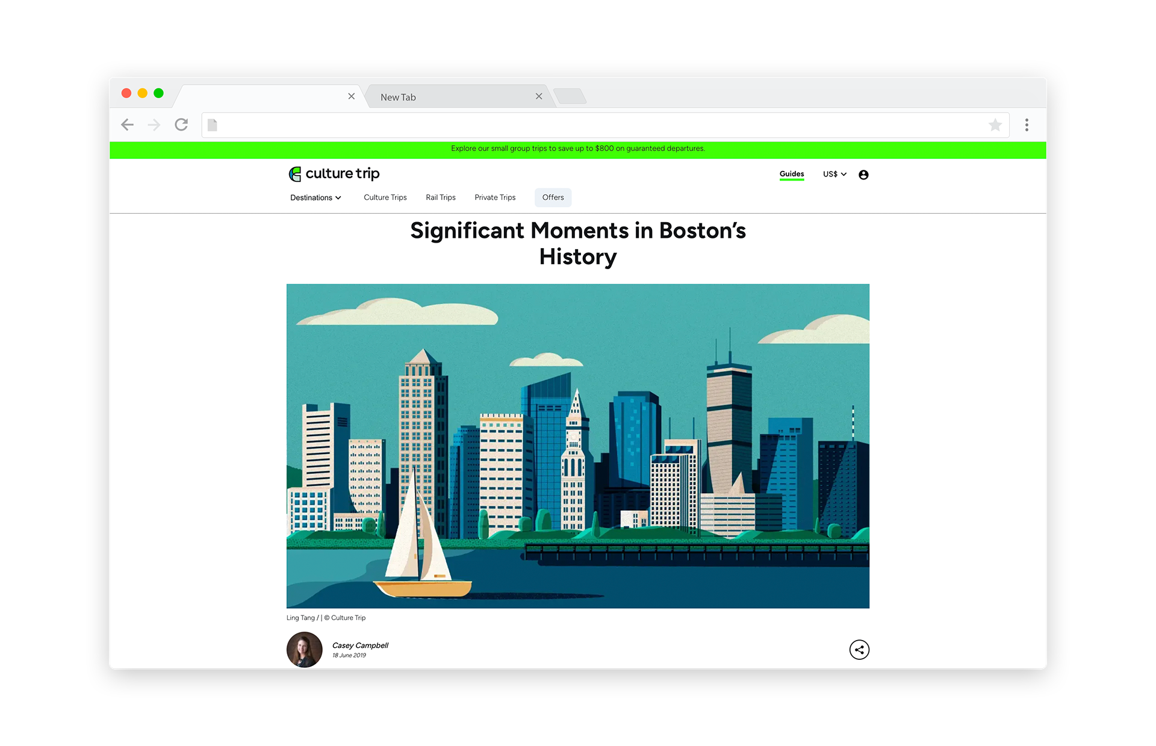Screen dimensions: 1156x746
Task: Click the browser back arrow
Action: [127, 125]
